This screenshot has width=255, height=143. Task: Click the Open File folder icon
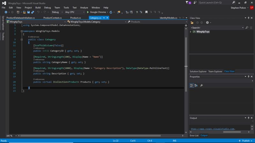[x=25, y=12]
